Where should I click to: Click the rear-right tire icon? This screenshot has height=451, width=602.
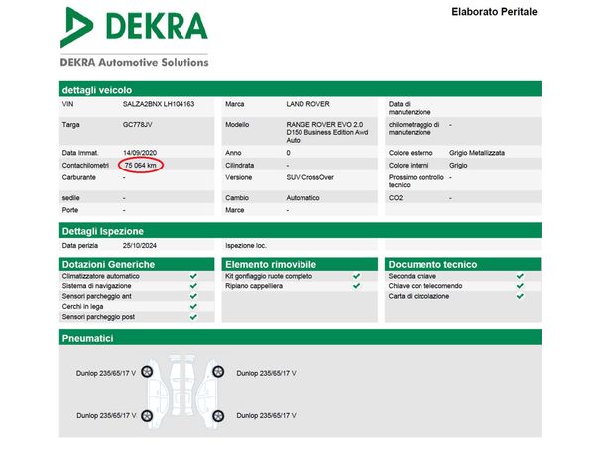(218, 416)
